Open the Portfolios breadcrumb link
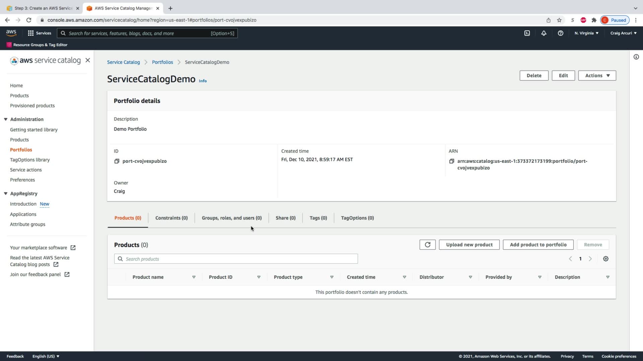The width and height of the screenshot is (643, 361). tap(162, 62)
